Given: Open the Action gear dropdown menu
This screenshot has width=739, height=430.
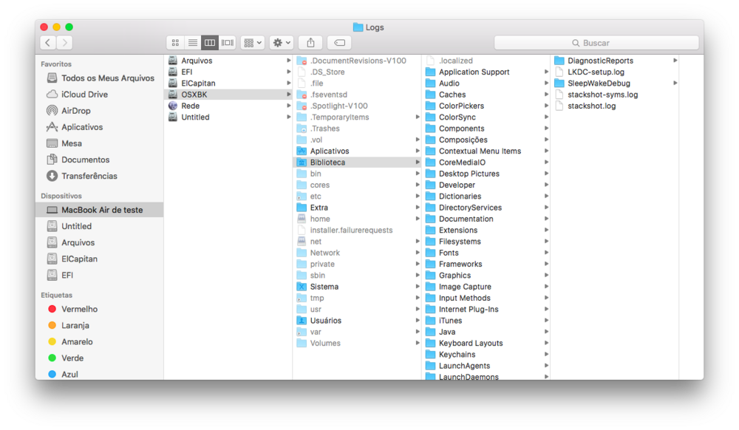Looking at the screenshot, I should point(282,43).
